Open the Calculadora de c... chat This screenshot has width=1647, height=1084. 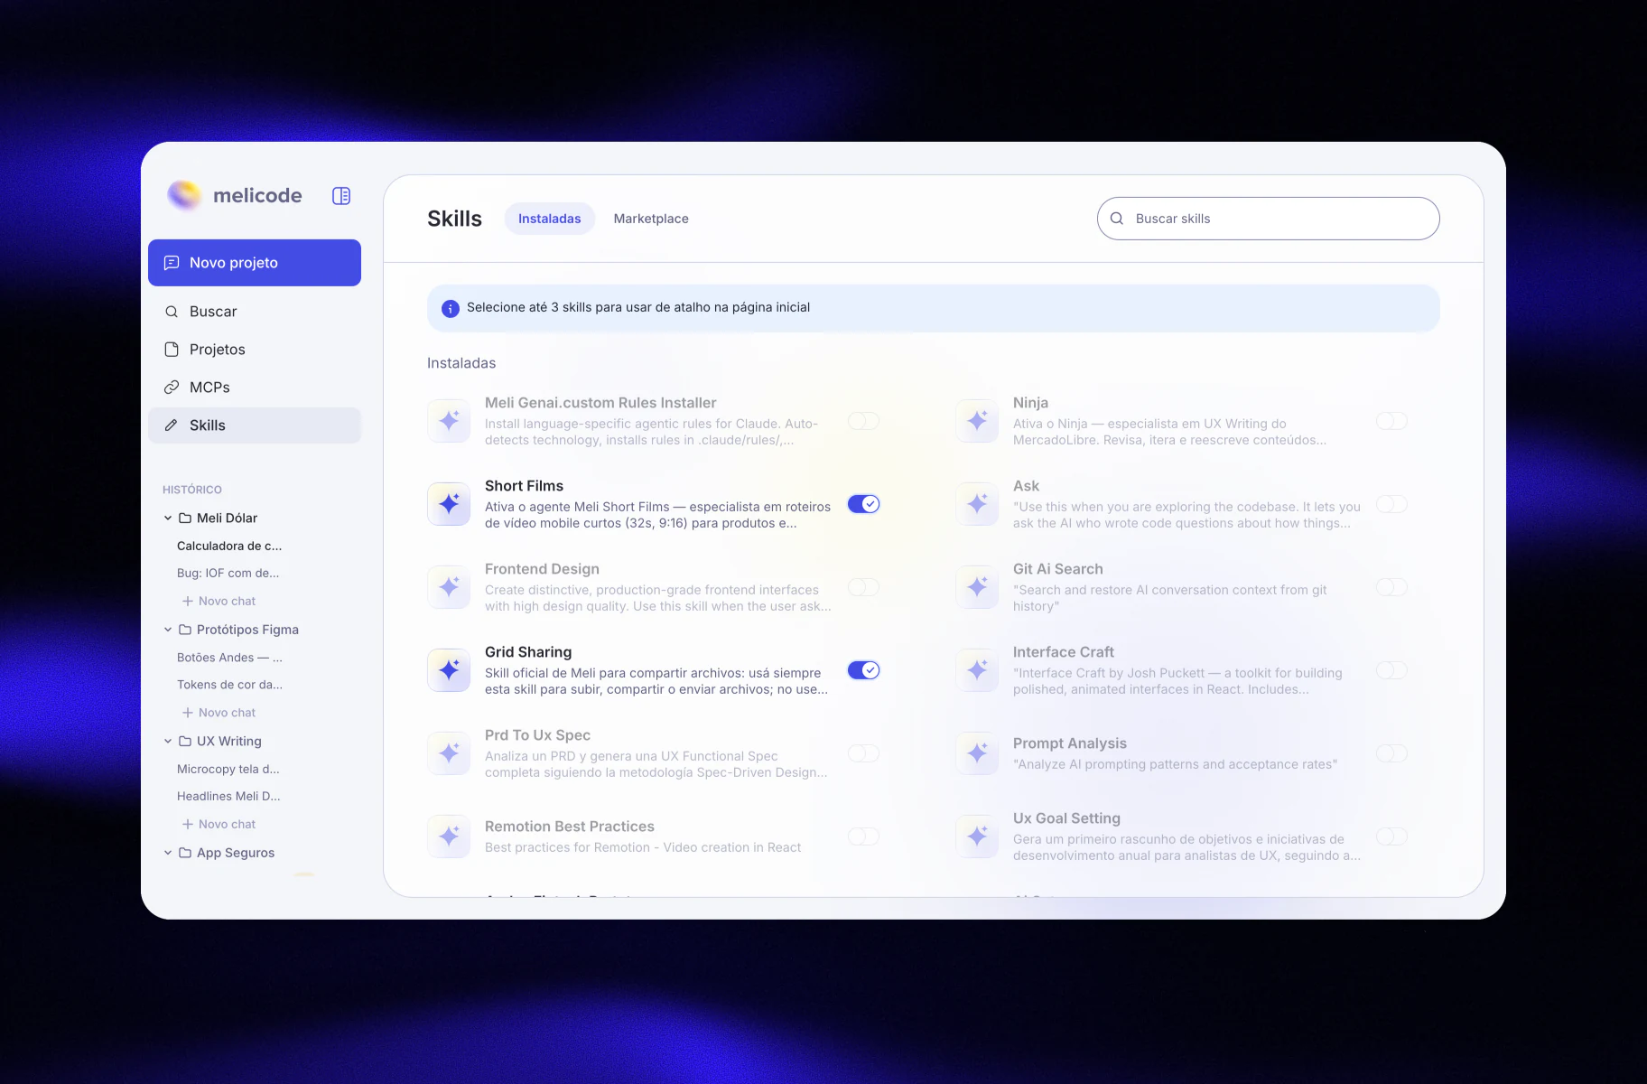point(229,547)
